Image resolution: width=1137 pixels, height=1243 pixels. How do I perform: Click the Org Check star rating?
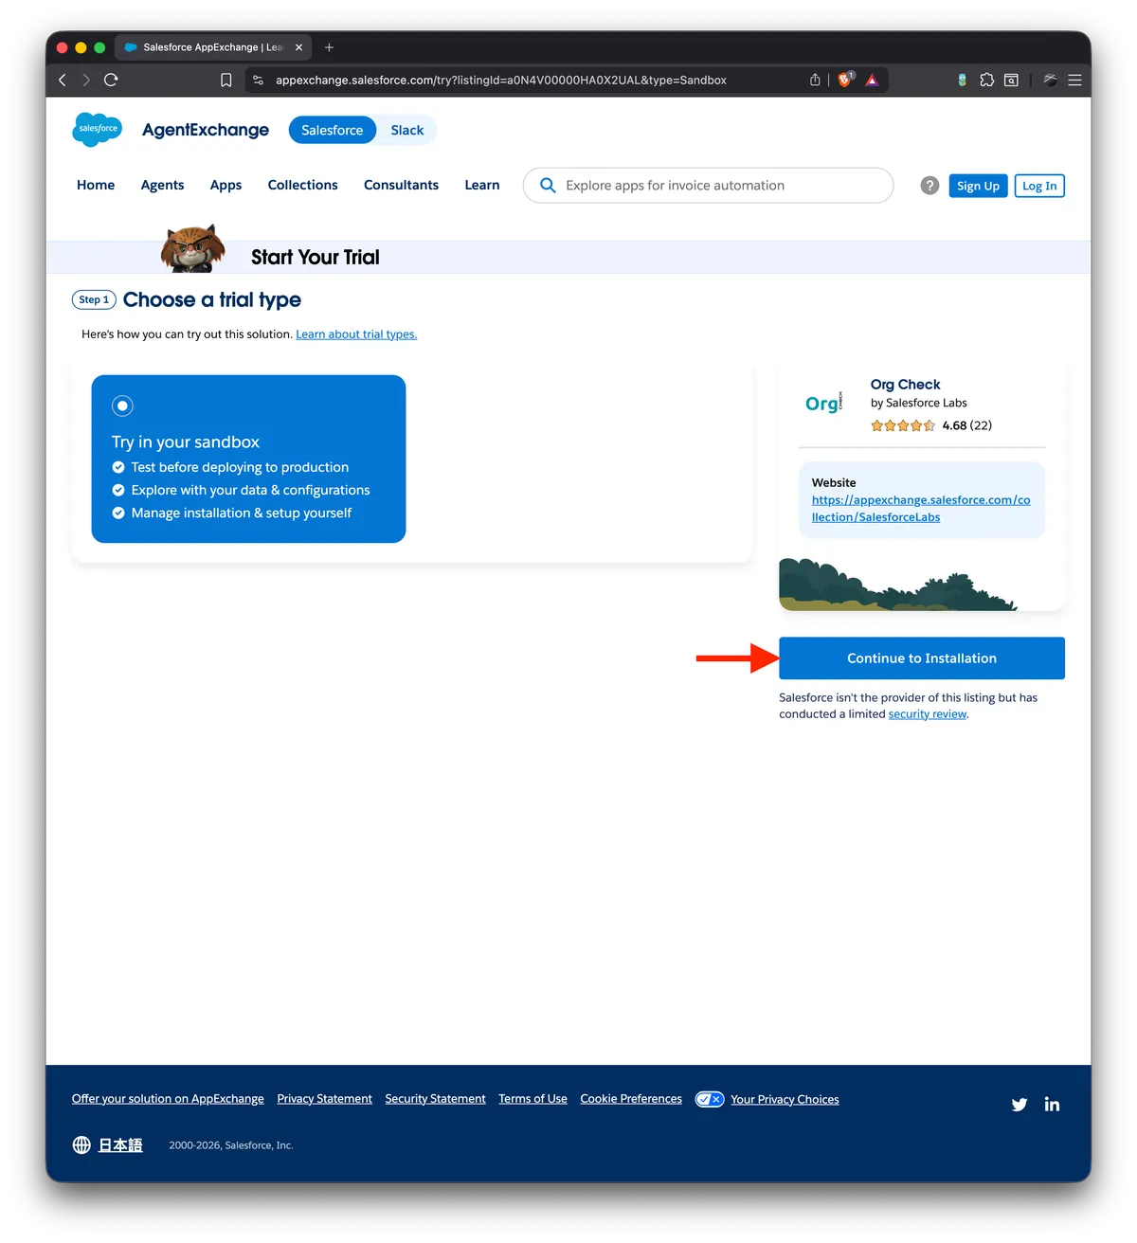click(x=903, y=425)
